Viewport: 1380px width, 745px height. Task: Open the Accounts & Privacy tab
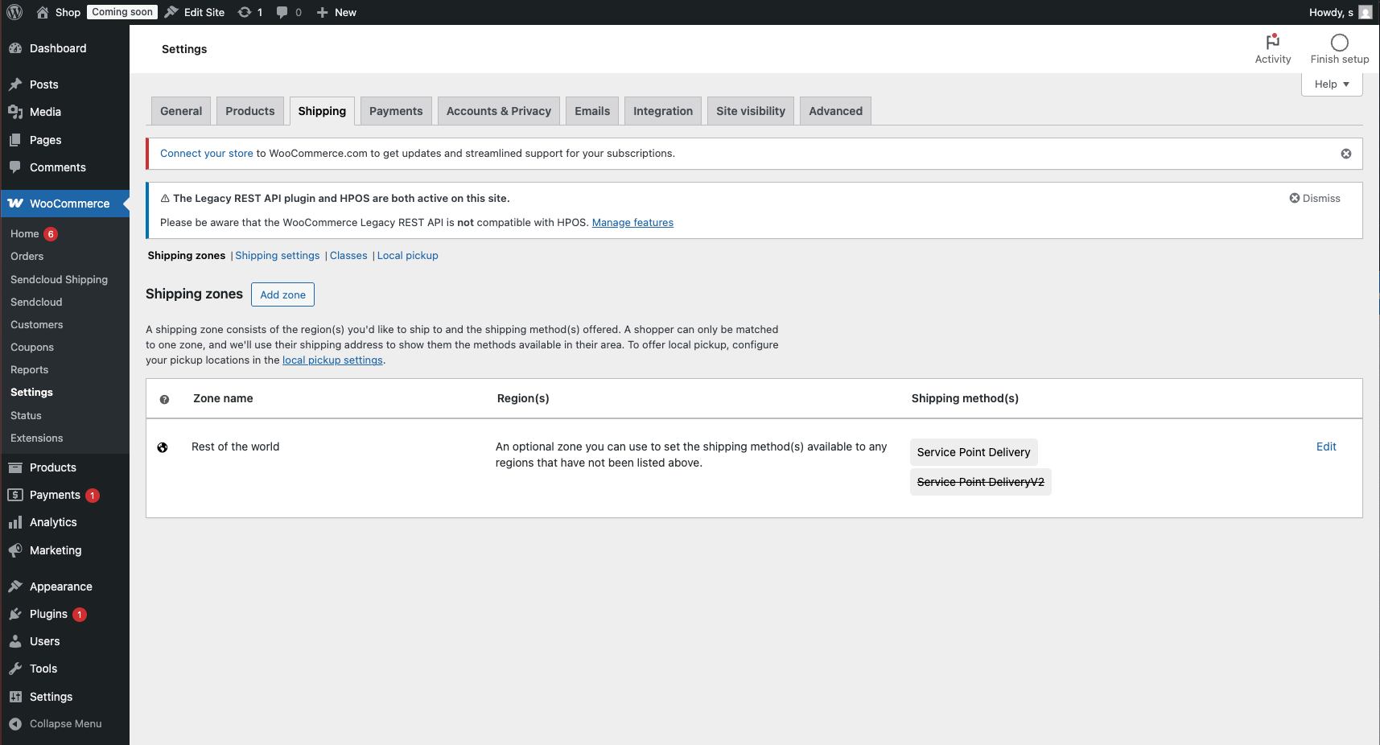(499, 111)
